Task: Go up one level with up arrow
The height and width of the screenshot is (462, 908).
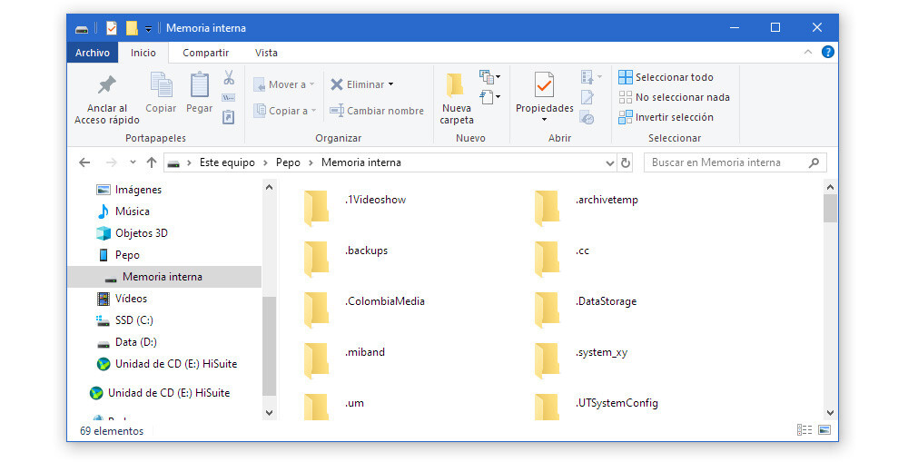Action: pos(152,162)
